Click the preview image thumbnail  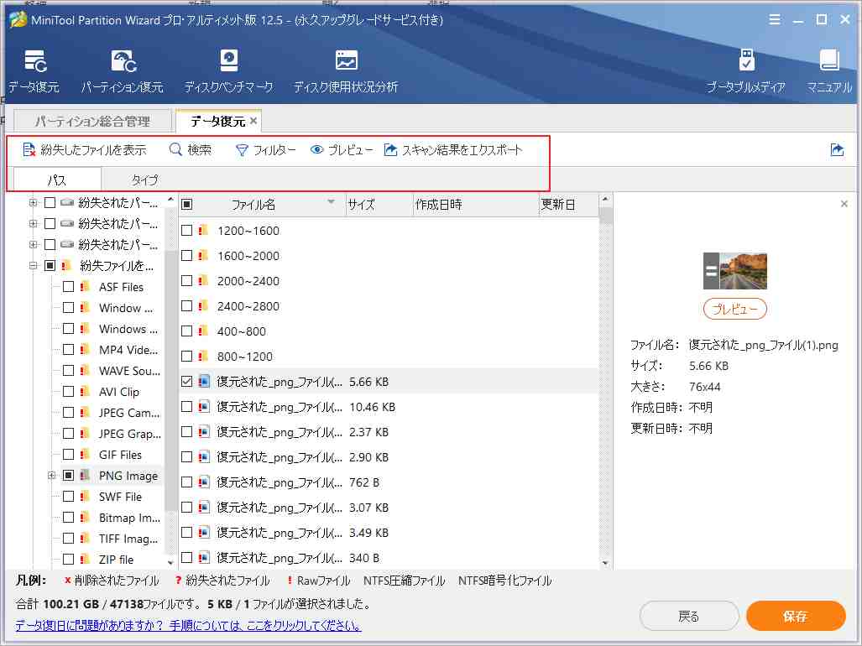click(x=735, y=271)
